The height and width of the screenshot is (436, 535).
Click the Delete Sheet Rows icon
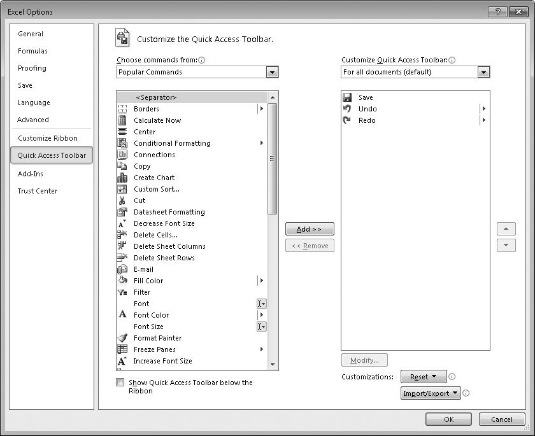tap(122, 258)
